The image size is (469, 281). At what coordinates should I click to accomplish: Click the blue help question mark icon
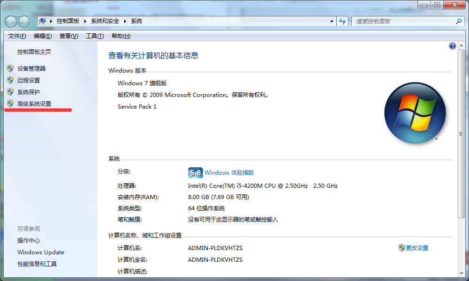pos(453,46)
